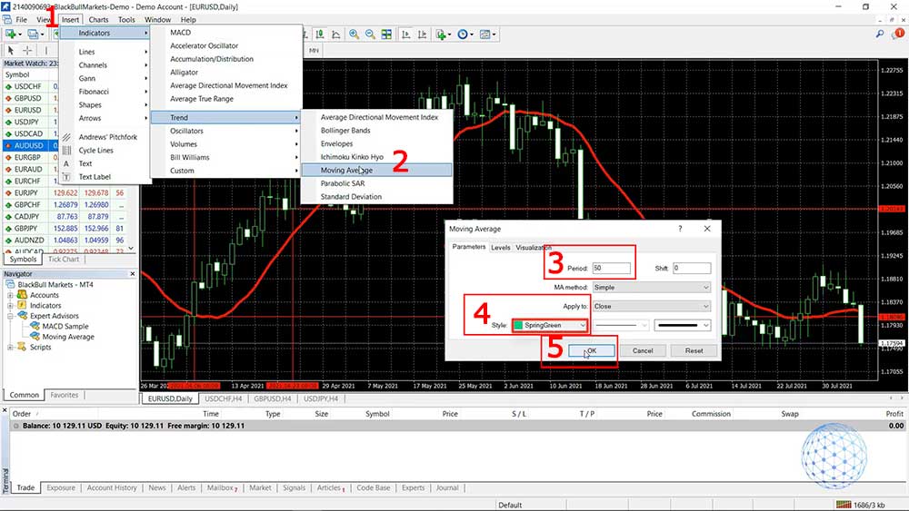Viewport: 909px width, 511px height.
Task: Switch to the Levels tab
Action: 500,248
